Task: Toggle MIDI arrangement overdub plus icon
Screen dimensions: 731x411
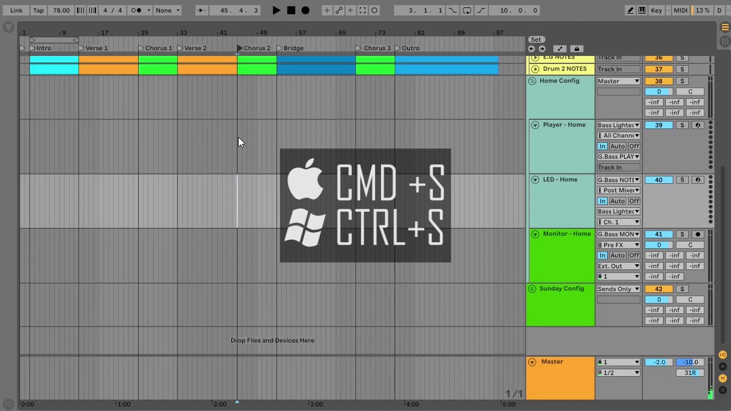Action: (x=327, y=10)
